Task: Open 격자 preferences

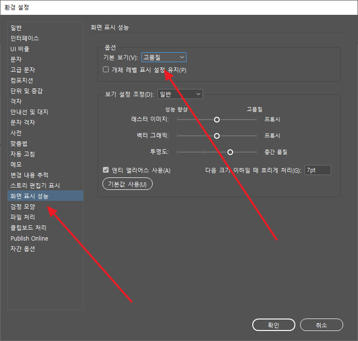Action: tap(45, 101)
